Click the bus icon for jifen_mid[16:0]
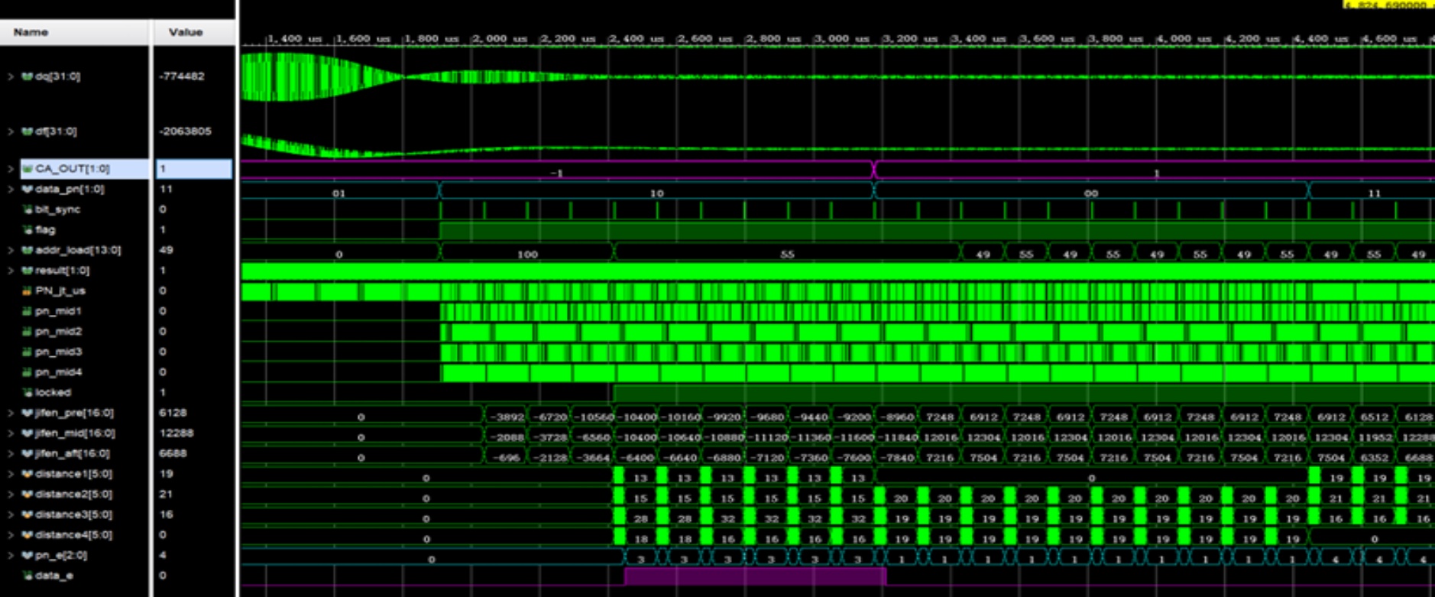The width and height of the screenshot is (1435, 597). point(28,433)
